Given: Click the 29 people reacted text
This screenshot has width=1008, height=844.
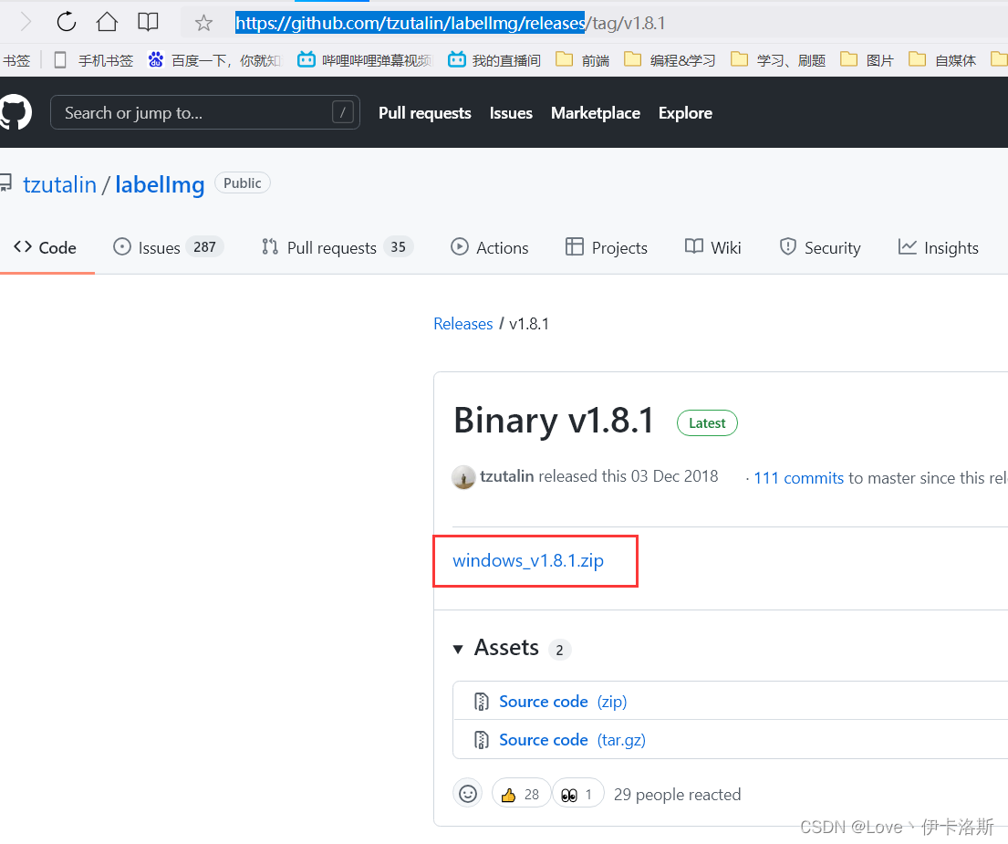Looking at the screenshot, I should (x=677, y=795).
